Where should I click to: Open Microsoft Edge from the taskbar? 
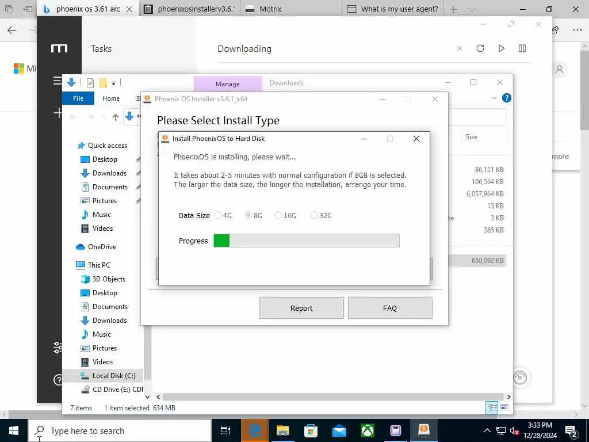[254, 430]
